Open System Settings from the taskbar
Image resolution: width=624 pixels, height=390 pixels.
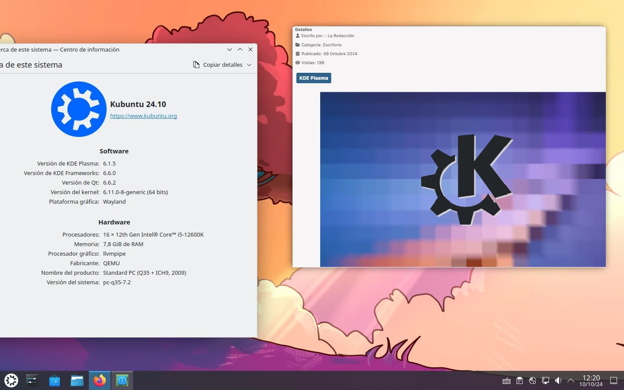(32, 380)
